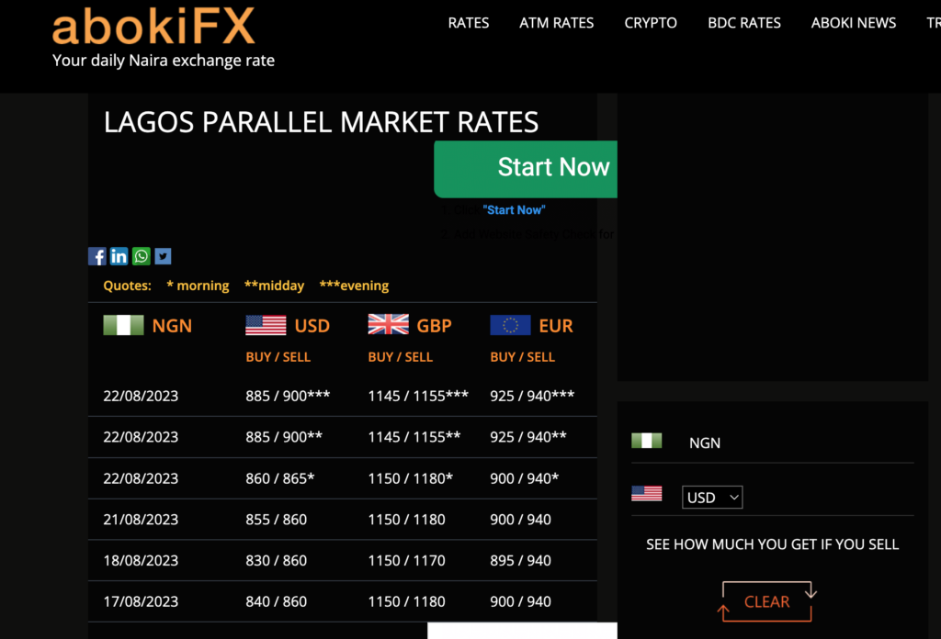Click the CLEAR button in converter
The height and width of the screenshot is (639, 941).
tap(766, 601)
